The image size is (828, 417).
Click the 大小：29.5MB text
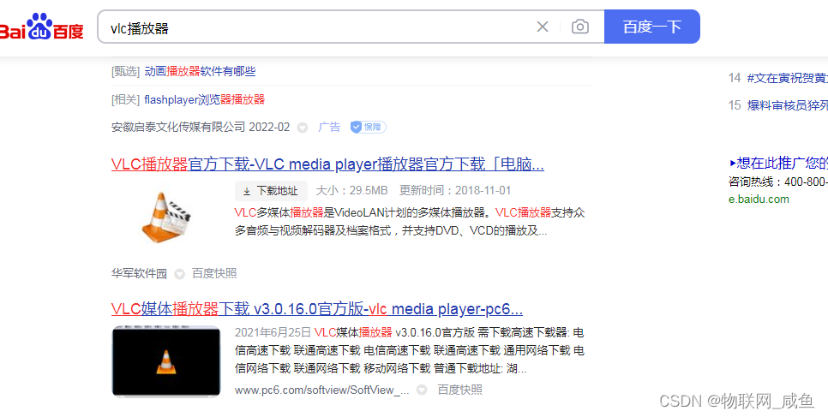[x=351, y=191]
